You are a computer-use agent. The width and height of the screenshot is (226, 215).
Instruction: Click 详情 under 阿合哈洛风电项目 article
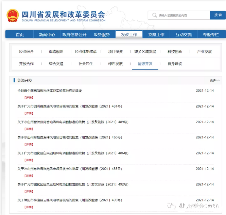pyautogui.click(x=29, y=129)
